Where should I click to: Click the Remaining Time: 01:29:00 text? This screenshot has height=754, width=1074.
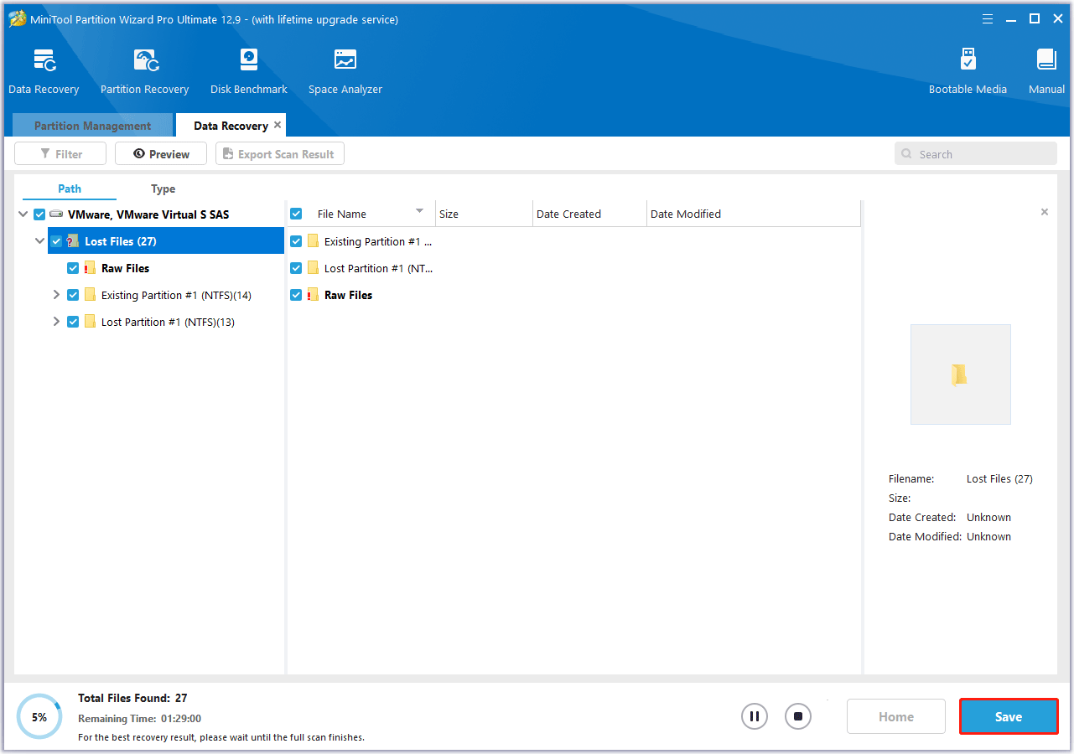[x=139, y=718]
